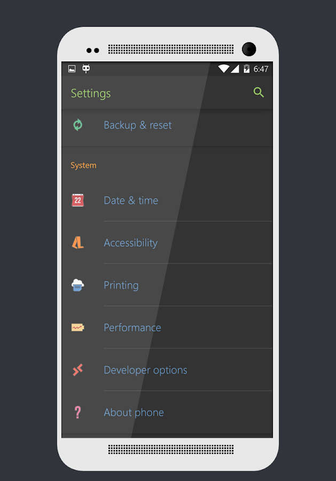Tap the Backup & reset sync icon
The width and height of the screenshot is (336, 481).
click(78, 125)
